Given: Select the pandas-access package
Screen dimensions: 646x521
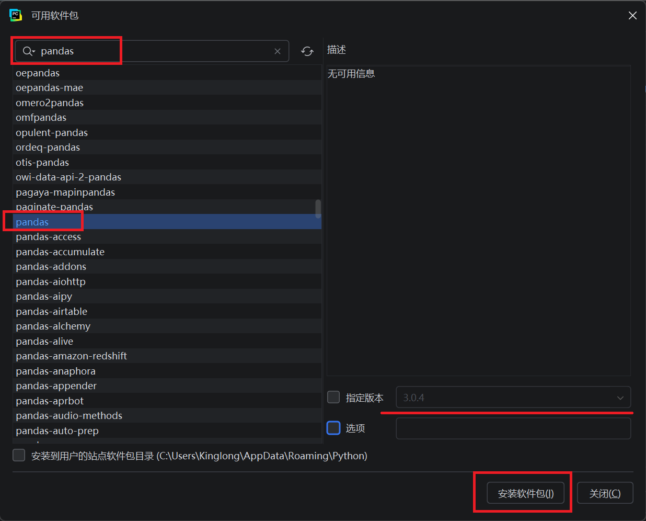Looking at the screenshot, I should pyautogui.click(x=167, y=236).
